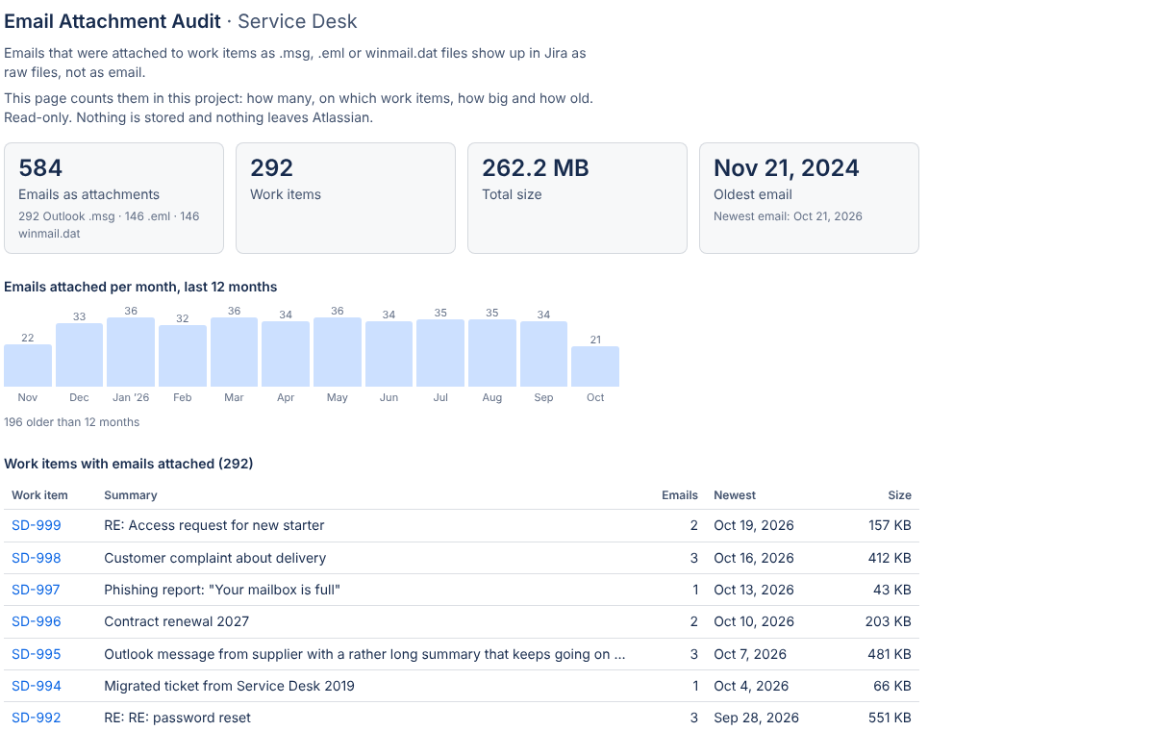Screen dimensions: 1154x731
Task: Click the "Emails" column header
Action: (680, 495)
